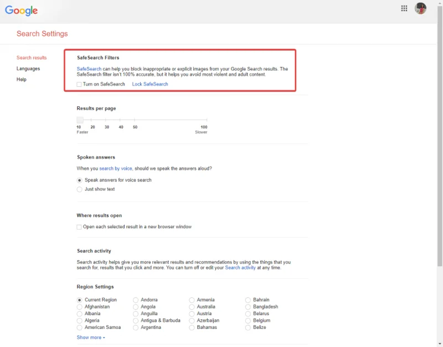Expand Show more regions
This screenshot has height=347, width=443.
coord(90,337)
